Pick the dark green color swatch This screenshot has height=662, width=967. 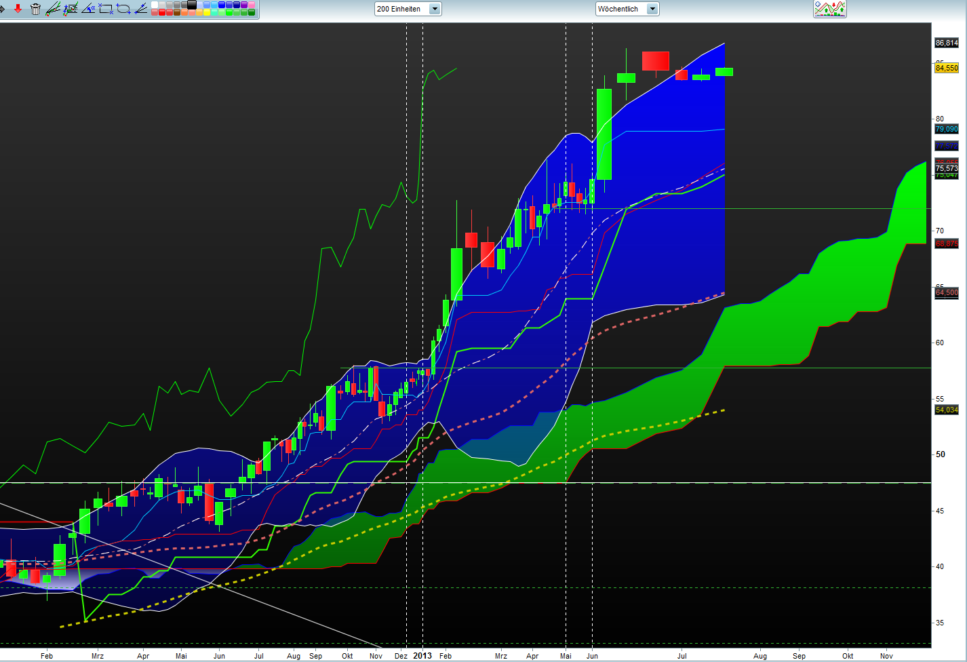point(252,12)
